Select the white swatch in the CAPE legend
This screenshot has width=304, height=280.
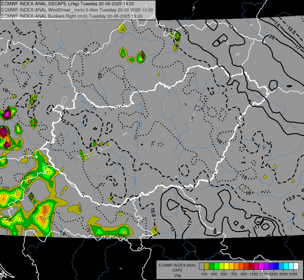(296, 266)
